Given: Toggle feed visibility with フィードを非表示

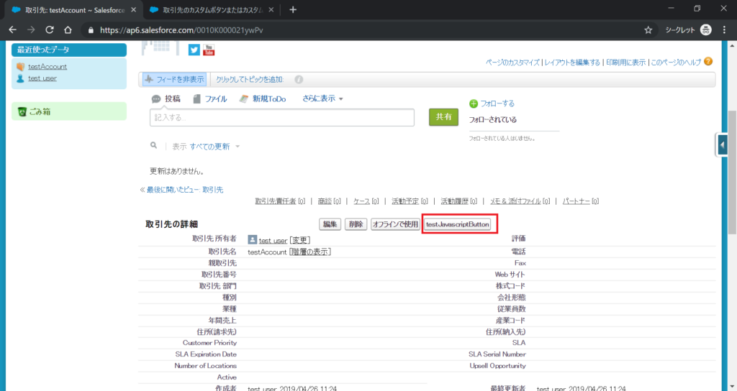Looking at the screenshot, I should tap(173, 79).
